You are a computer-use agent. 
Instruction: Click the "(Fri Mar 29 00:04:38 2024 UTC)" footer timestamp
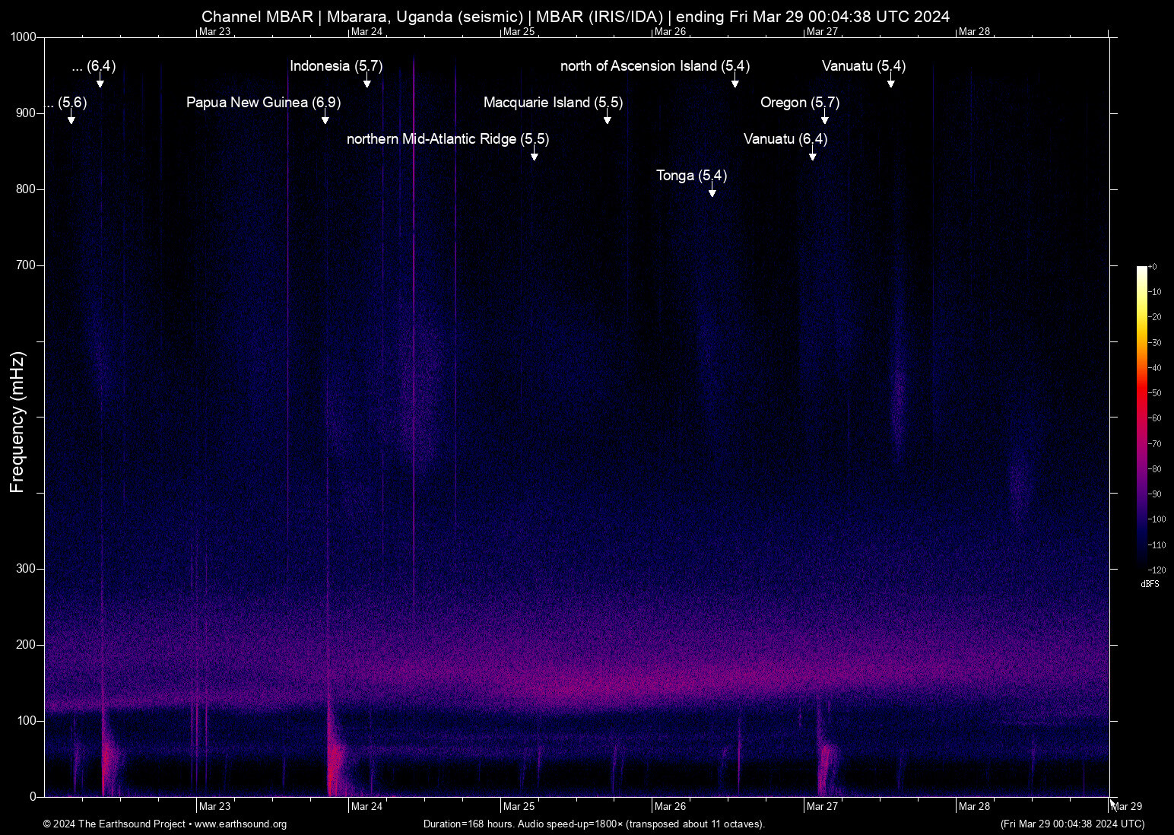coord(1073,824)
